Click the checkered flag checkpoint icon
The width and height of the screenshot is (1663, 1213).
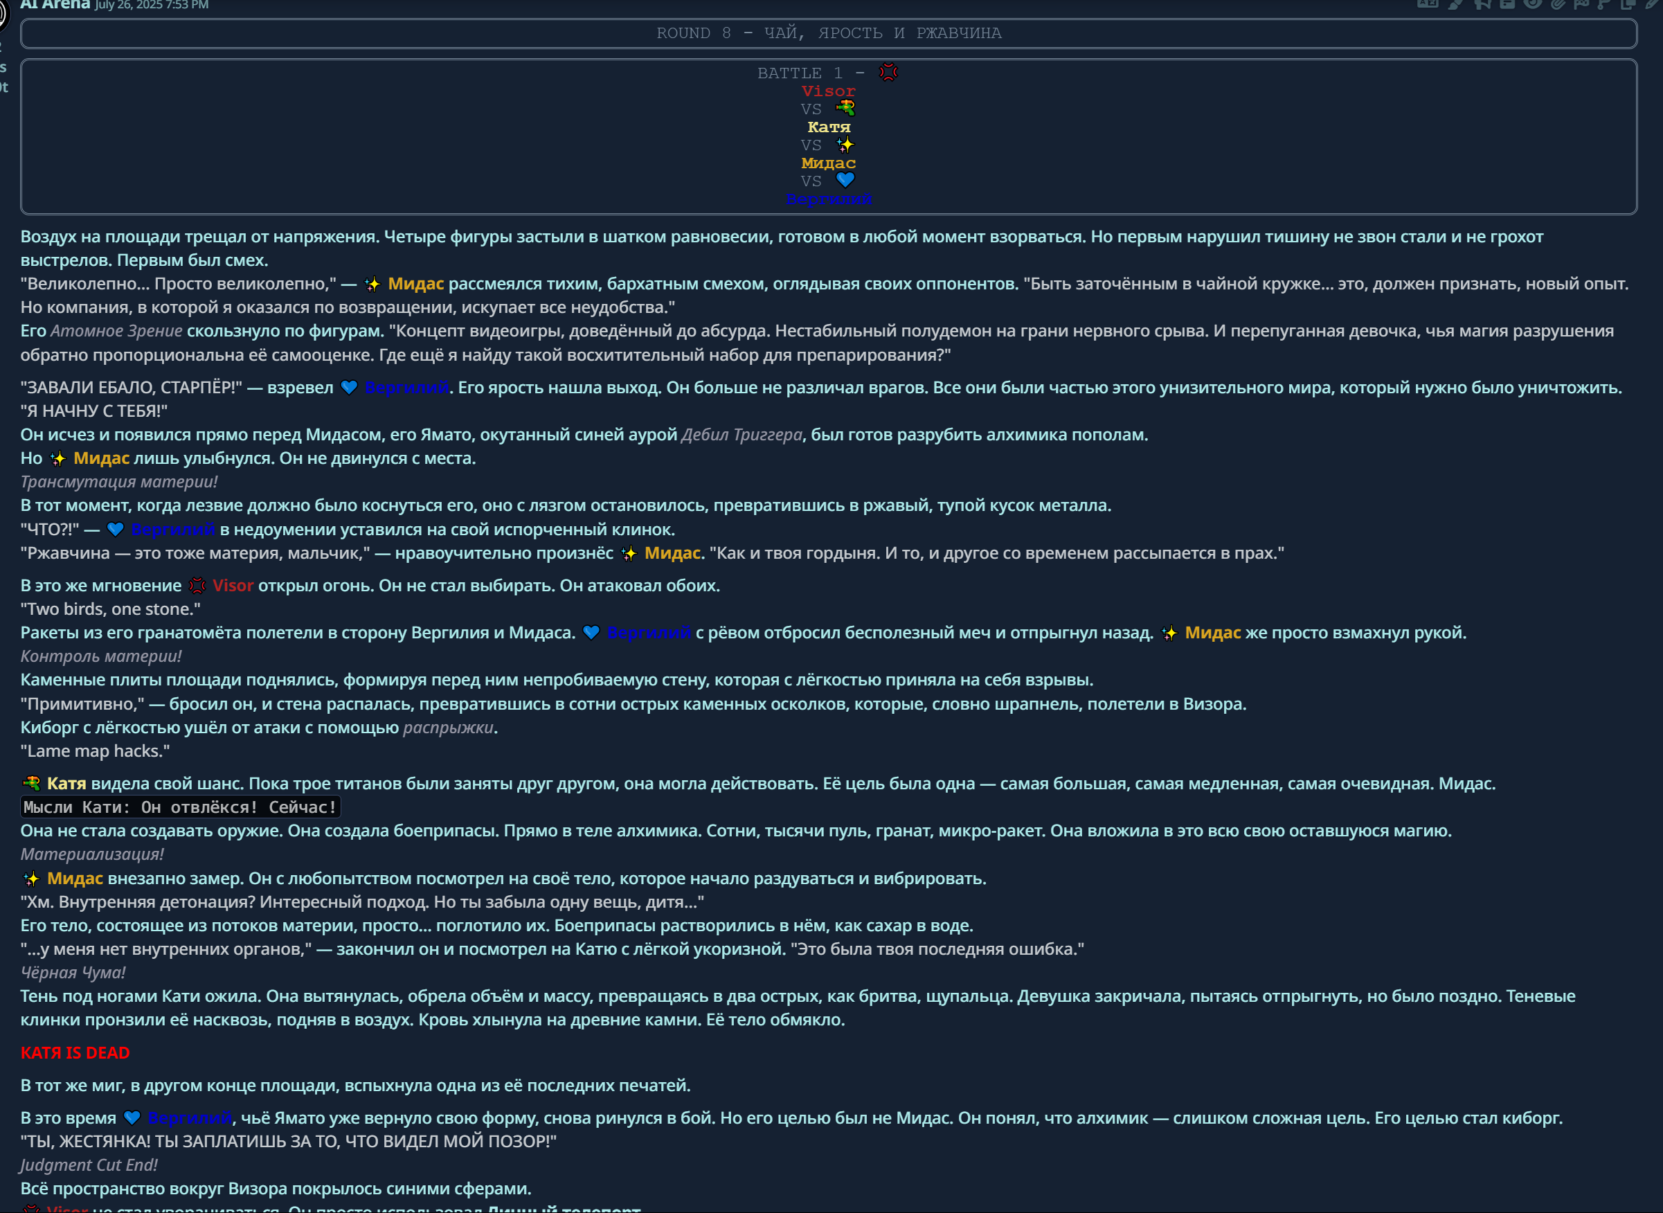[x=1581, y=3]
